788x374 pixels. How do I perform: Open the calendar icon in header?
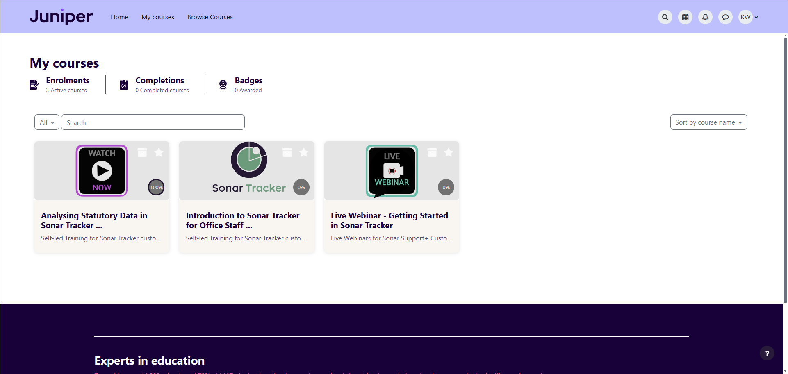[x=685, y=17]
